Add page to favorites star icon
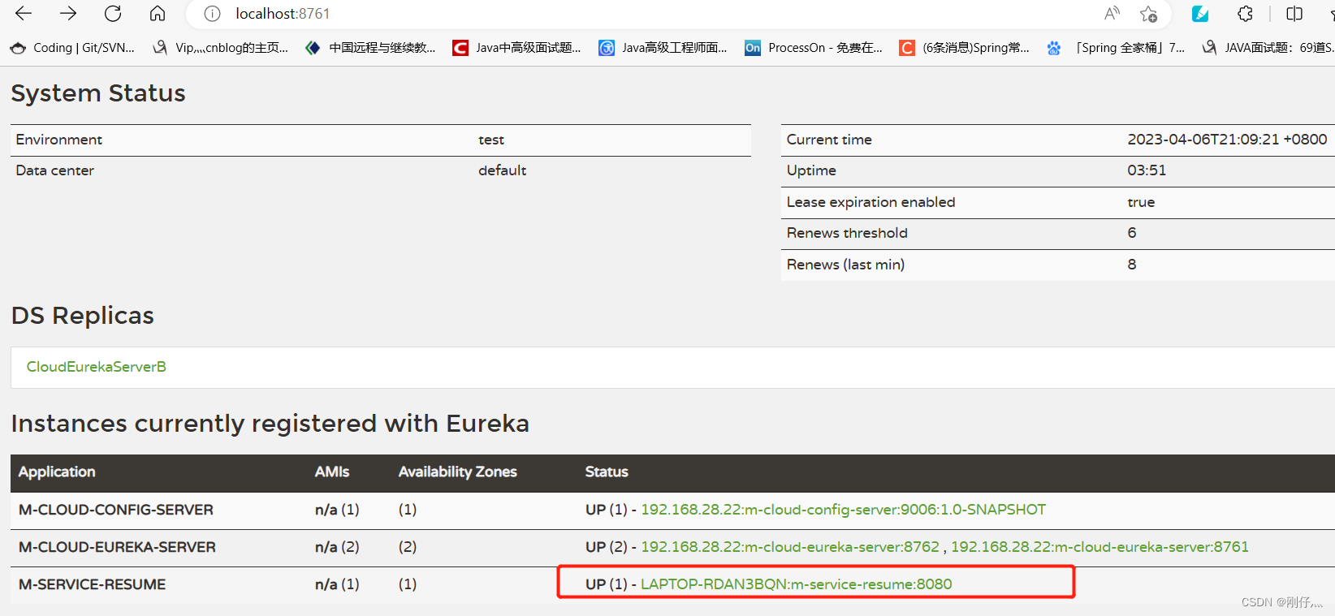 click(x=1148, y=14)
